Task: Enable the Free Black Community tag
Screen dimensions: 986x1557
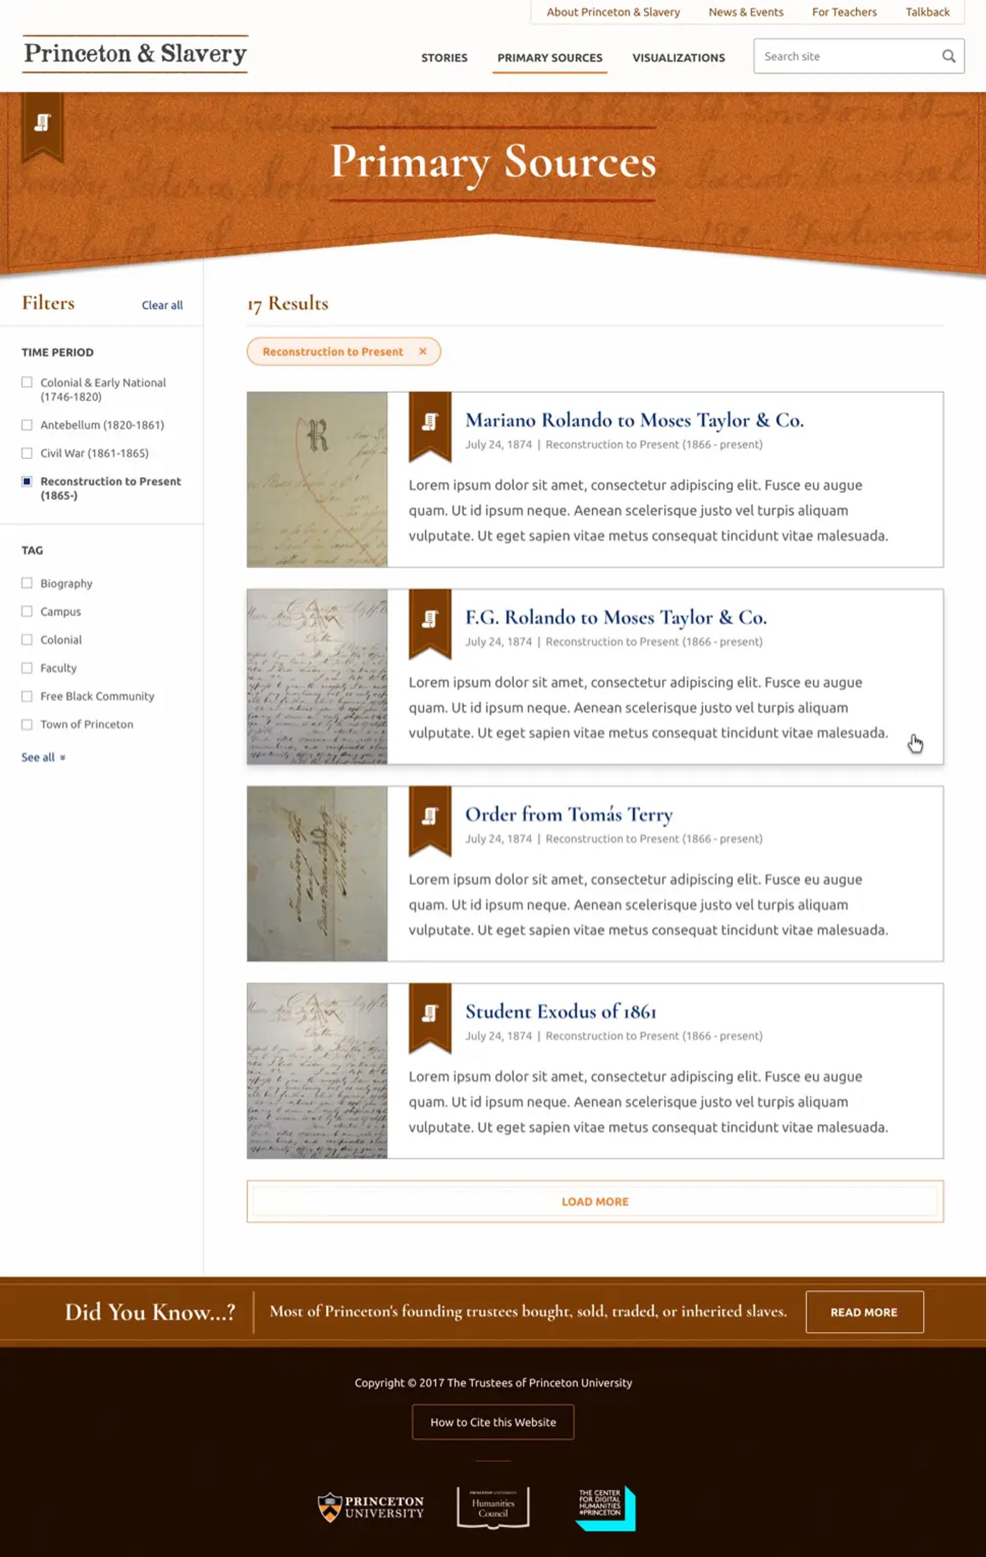Action: coord(26,697)
